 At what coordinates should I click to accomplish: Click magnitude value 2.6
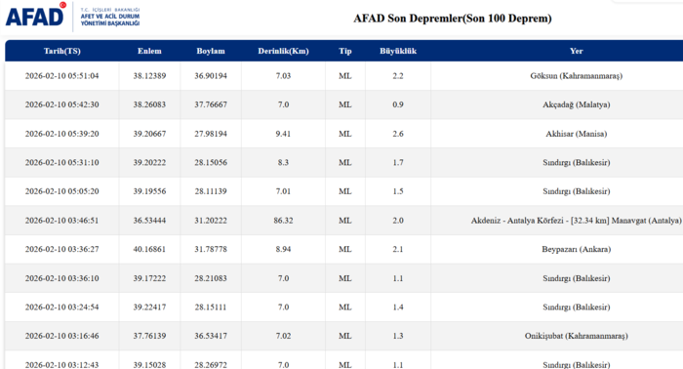click(398, 134)
